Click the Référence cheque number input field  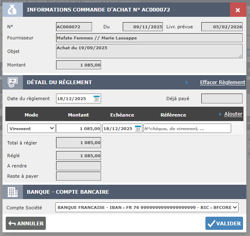click(x=187, y=128)
